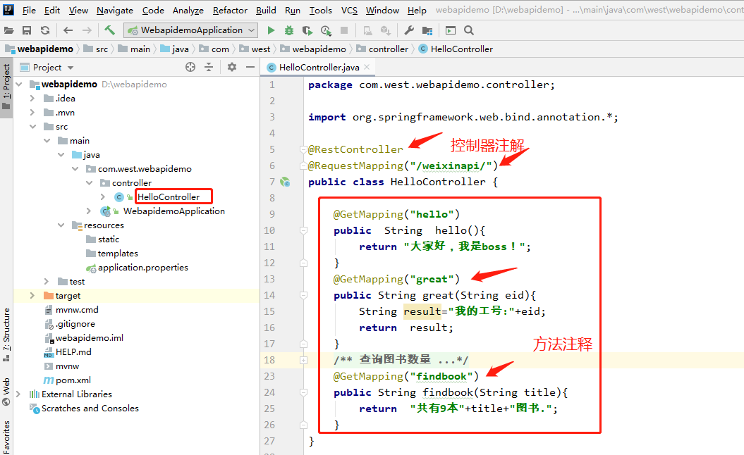Expand the target folder

click(x=32, y=296)
